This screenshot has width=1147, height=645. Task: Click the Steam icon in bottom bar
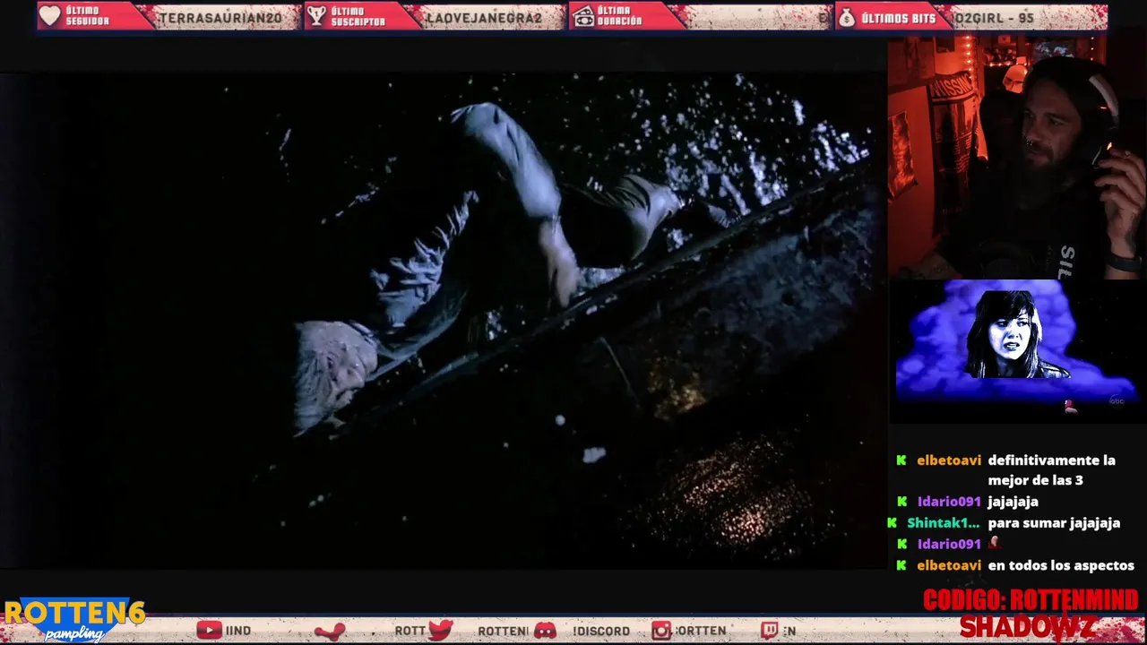330,631
